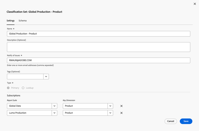Expand the Luma Production report suite dropdown
199x131 pixels.
54,113
